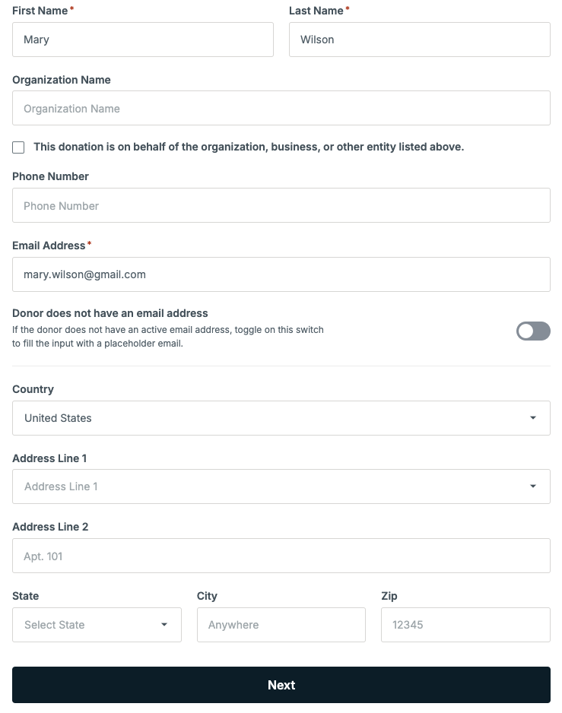Click the First Name field containing Mary

(143, 40)
